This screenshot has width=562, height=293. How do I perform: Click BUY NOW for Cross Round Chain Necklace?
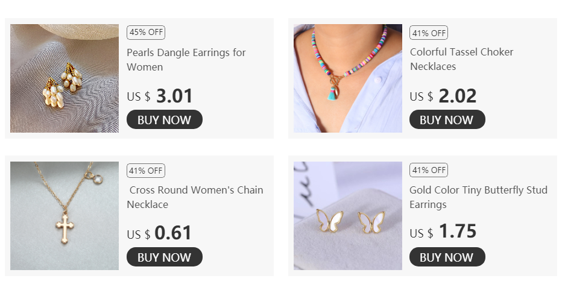[x=165, y=257]
